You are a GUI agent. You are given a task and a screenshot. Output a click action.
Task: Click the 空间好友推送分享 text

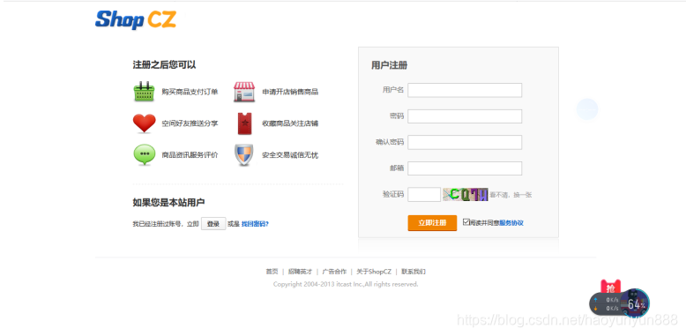(190, 123)
